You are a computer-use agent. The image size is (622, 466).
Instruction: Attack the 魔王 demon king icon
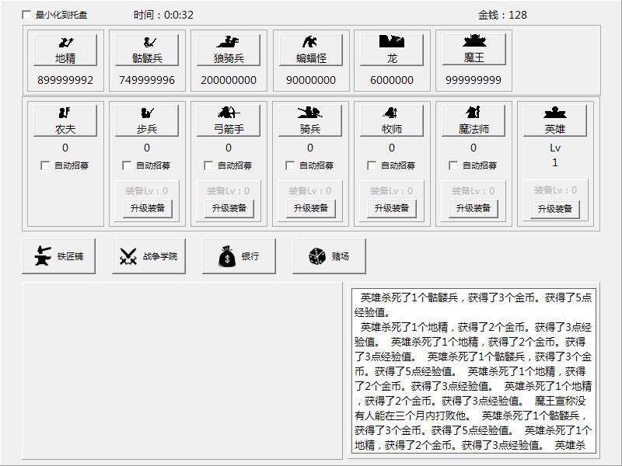474,50
